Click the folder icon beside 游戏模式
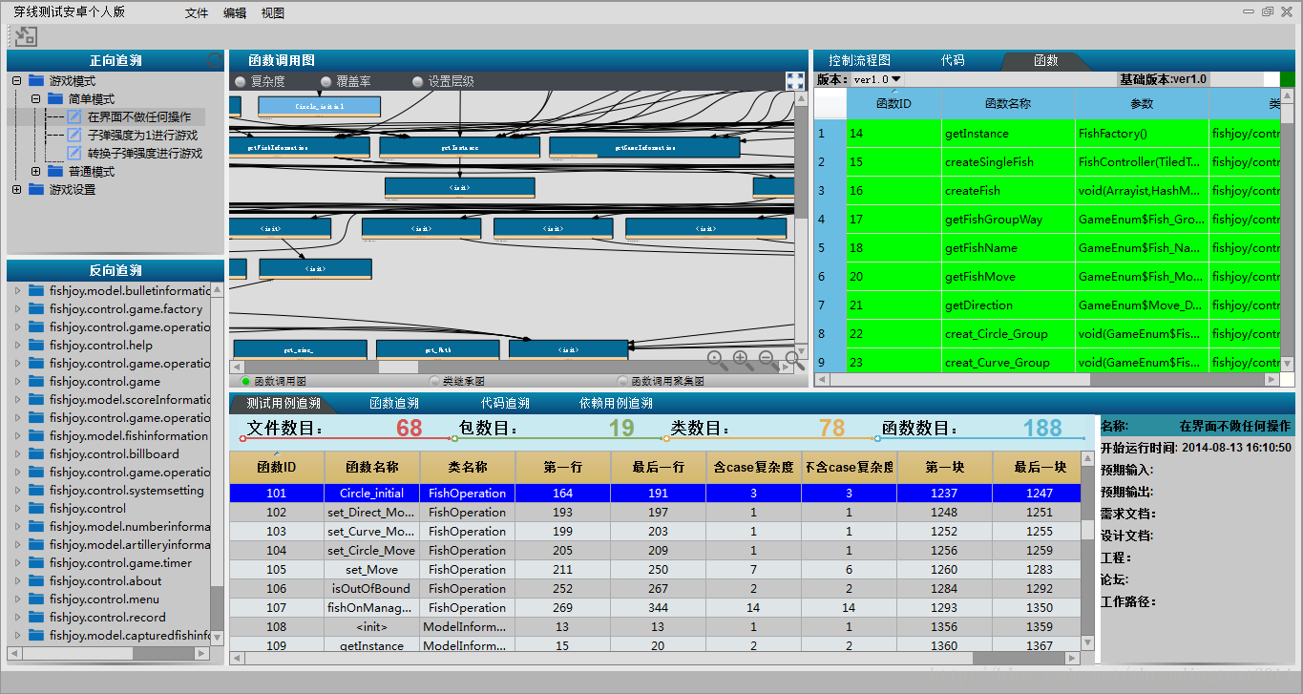1303x694 pixels. [37, 81]
